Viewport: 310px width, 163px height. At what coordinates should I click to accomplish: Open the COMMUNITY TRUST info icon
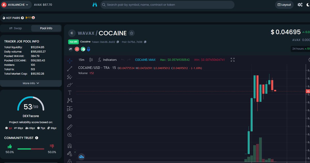(x=37, y=138)
